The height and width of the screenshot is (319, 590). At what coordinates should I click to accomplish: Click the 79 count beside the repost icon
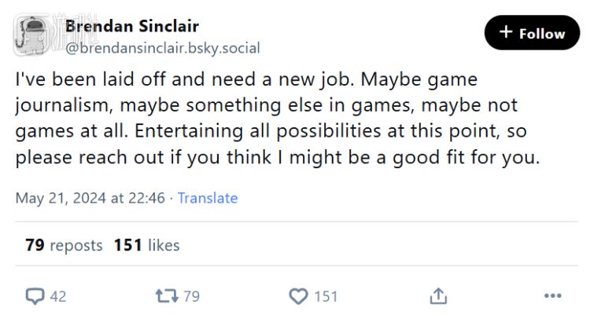[x=191, y=296]
